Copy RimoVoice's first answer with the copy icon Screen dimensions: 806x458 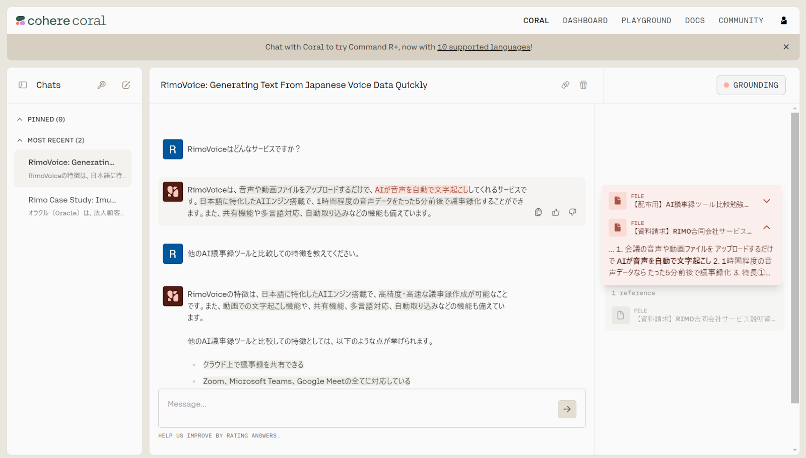(x=538, y=212)
